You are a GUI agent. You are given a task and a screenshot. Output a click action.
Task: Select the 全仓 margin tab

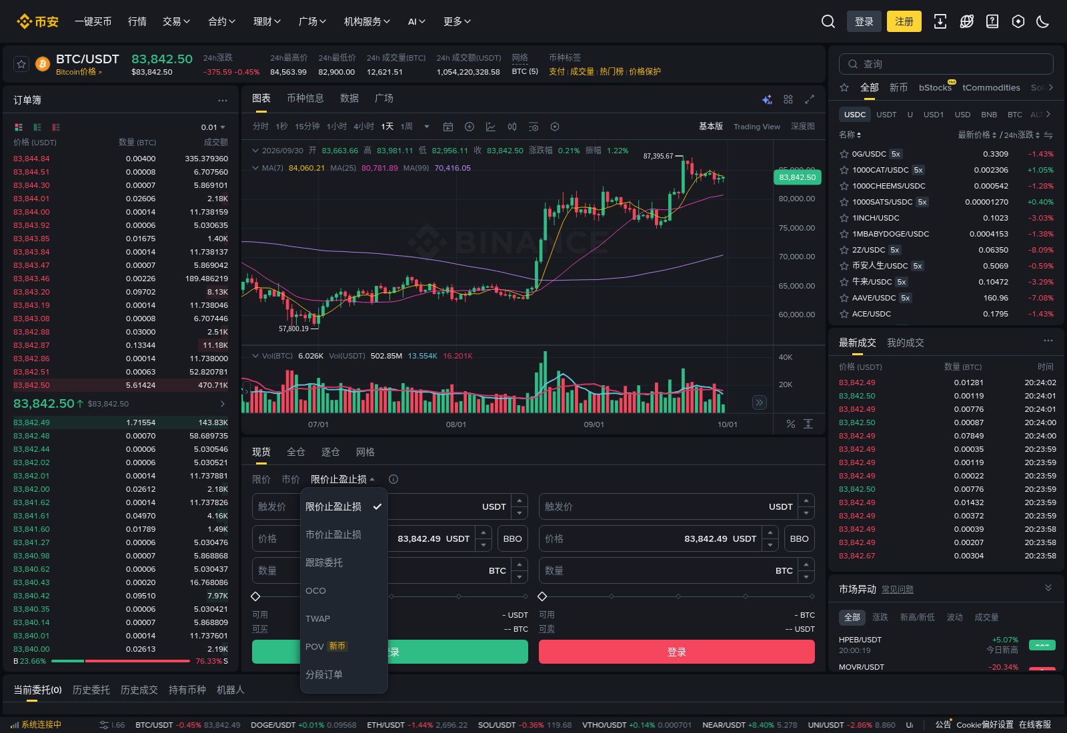[x=296, y=452]
